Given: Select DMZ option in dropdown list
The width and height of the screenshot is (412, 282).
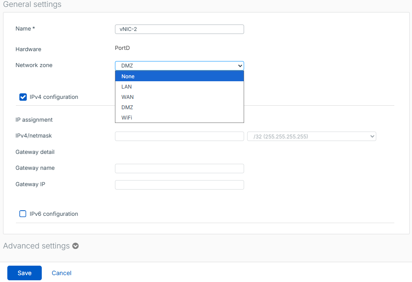Looking at the screenshot, I should tap(179, 107).
